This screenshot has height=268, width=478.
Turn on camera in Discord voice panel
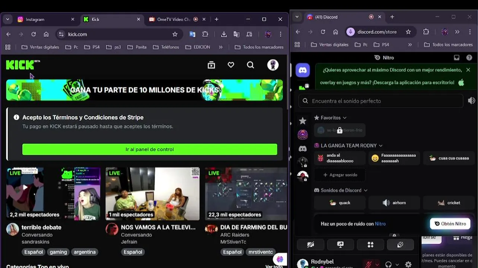311,245
